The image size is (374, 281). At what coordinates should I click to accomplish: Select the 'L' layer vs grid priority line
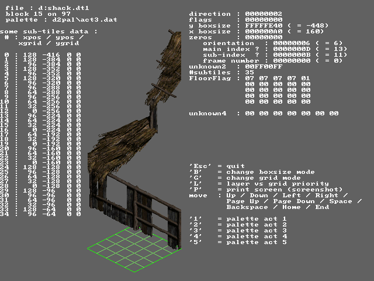click(x=259, y=184)
